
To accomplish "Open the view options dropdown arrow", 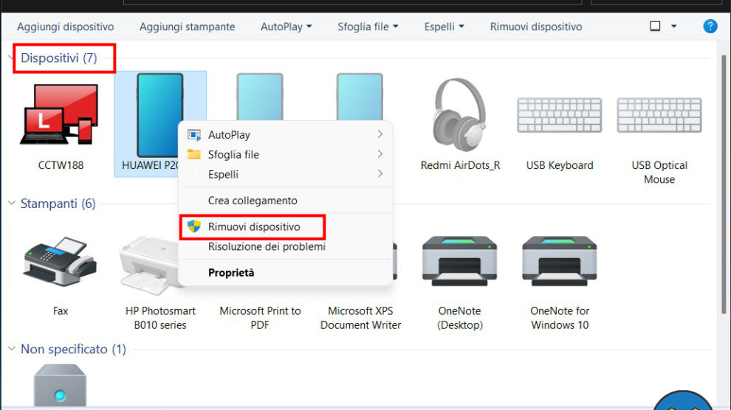I will [673, 27].
